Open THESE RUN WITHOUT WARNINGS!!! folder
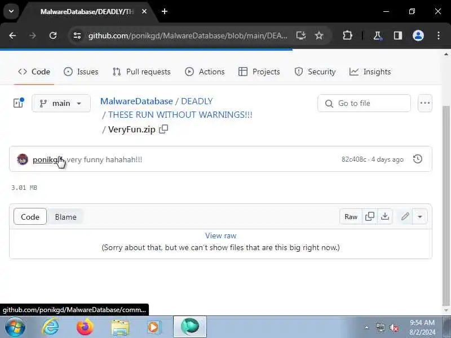The width and height of the screenshot is (451, 338). (180, 115)
